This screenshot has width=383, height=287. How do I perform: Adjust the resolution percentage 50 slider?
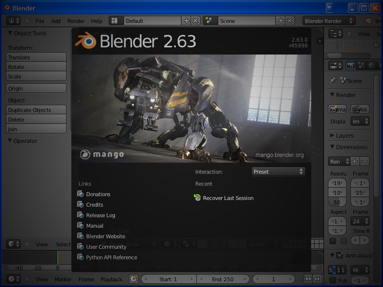[337, 202]
